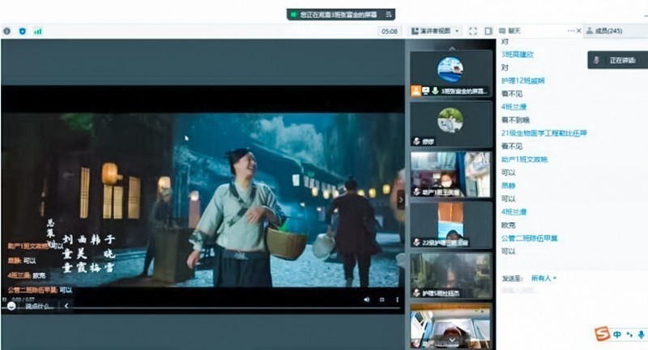Viewport: 648px width, 350px height.
Task: Click the chat message 欧克
Action: tap(509, 225)
